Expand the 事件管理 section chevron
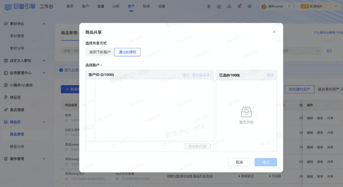Screen dimensions: 343x187 click(44, 159)
